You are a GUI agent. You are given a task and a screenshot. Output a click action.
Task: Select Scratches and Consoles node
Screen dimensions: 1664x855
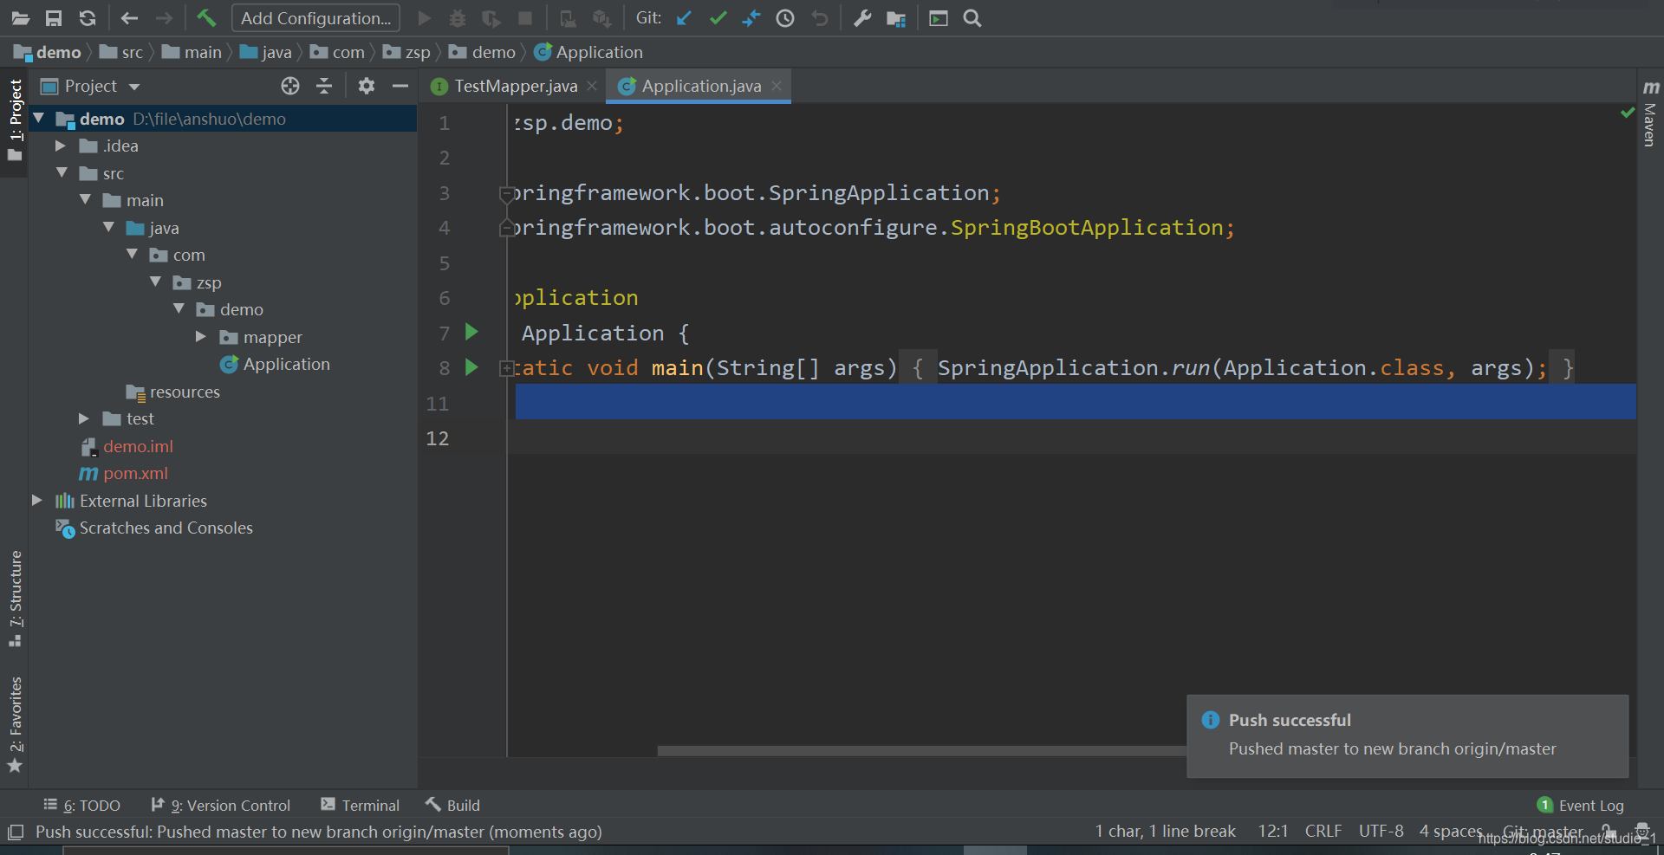click(x=154, y=528)
